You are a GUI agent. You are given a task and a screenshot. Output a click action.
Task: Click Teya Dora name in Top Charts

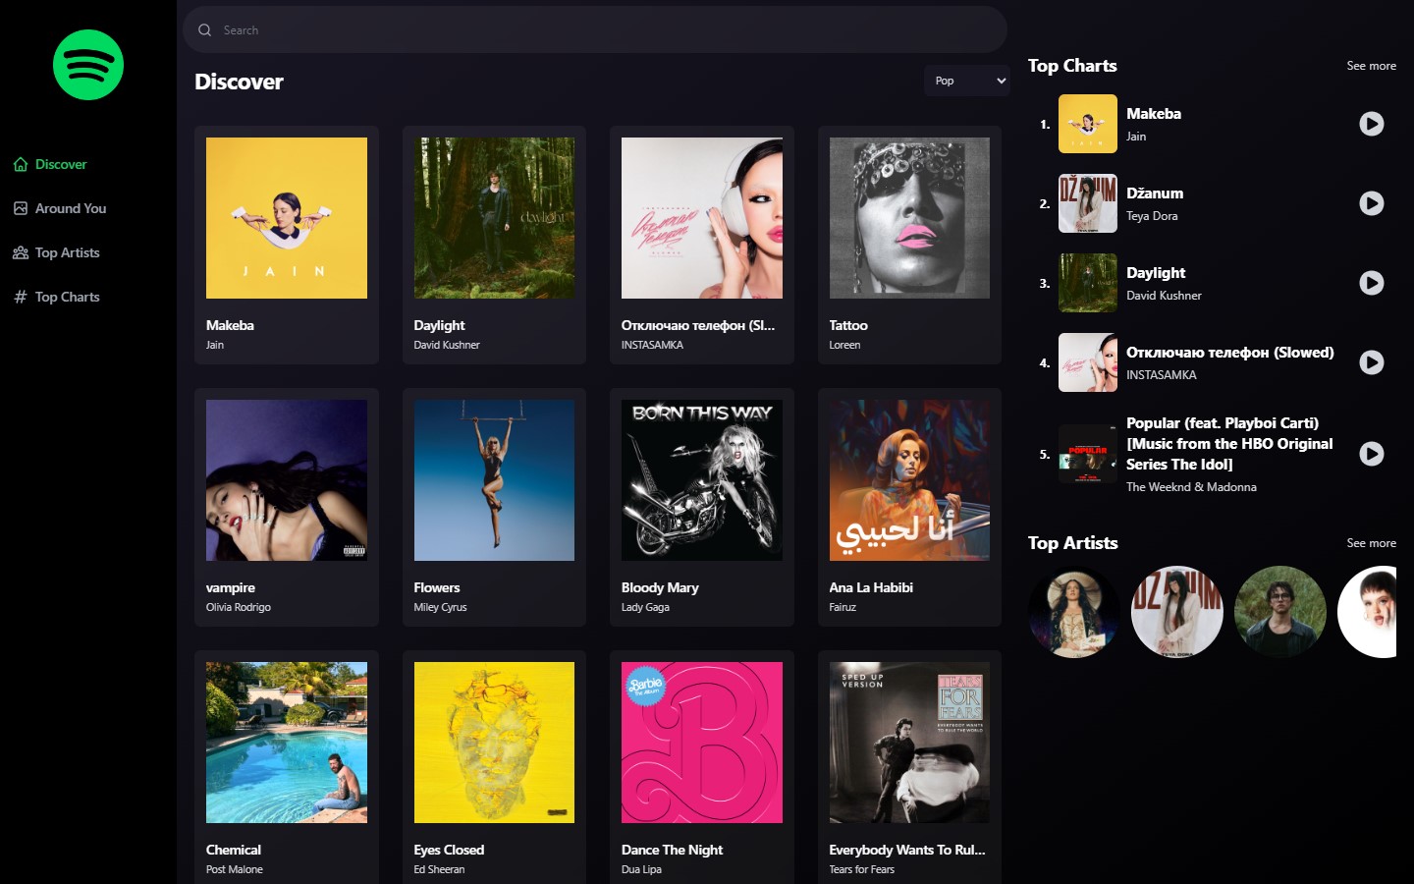click(x=1152, y=216)
